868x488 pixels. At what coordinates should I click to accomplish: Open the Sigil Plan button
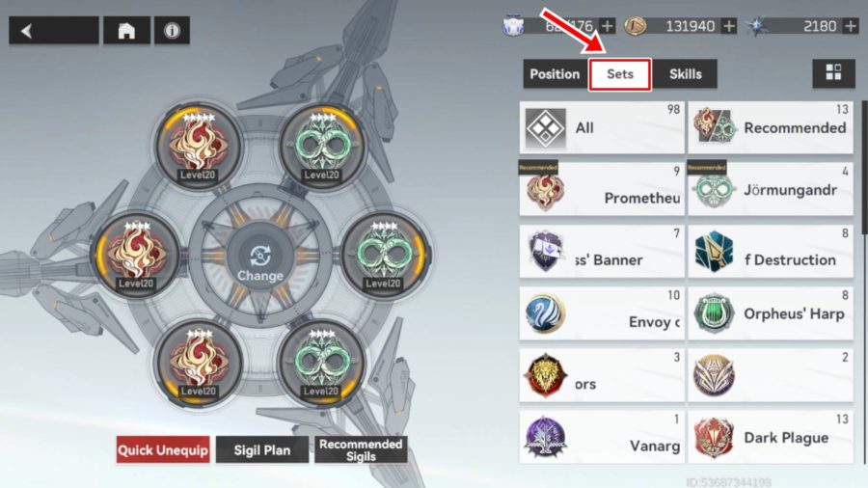coord(261,449)
